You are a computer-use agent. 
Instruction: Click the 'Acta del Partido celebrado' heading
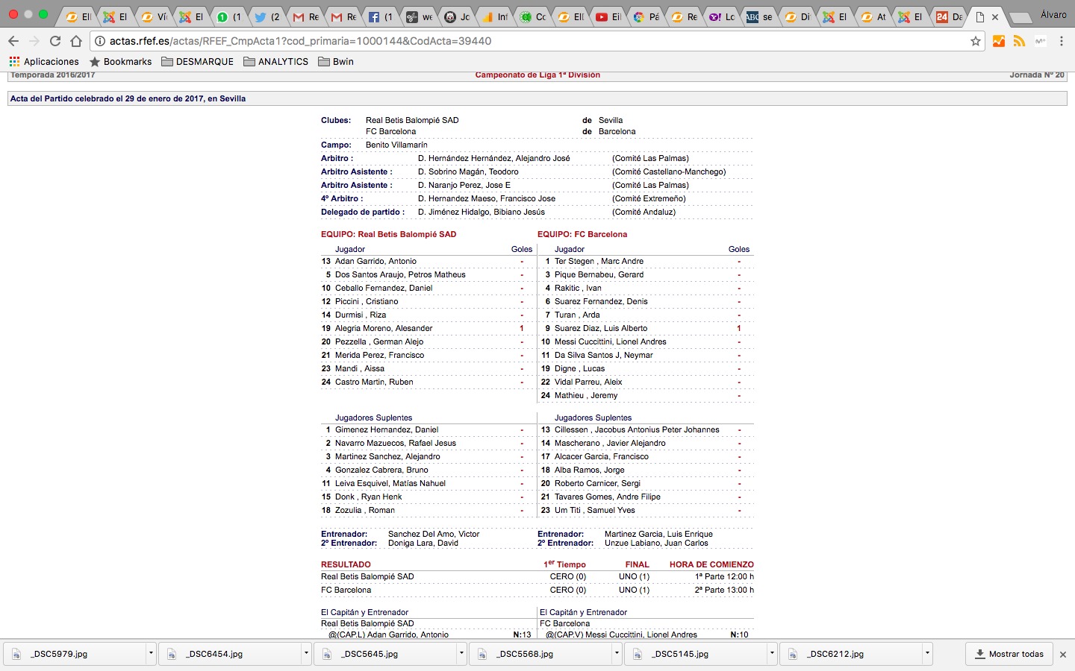click(x=128, y=98)
